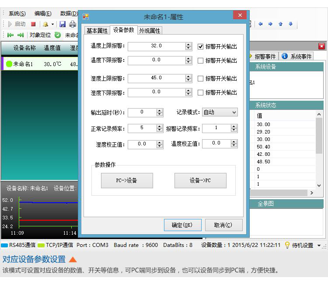Click the 温度值 column header
This screenshot has height=285, width=328.
click(x=52, y=48)
